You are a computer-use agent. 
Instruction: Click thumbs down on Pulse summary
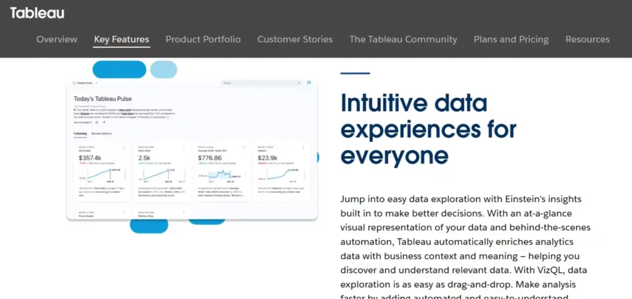tap(104, 122)
